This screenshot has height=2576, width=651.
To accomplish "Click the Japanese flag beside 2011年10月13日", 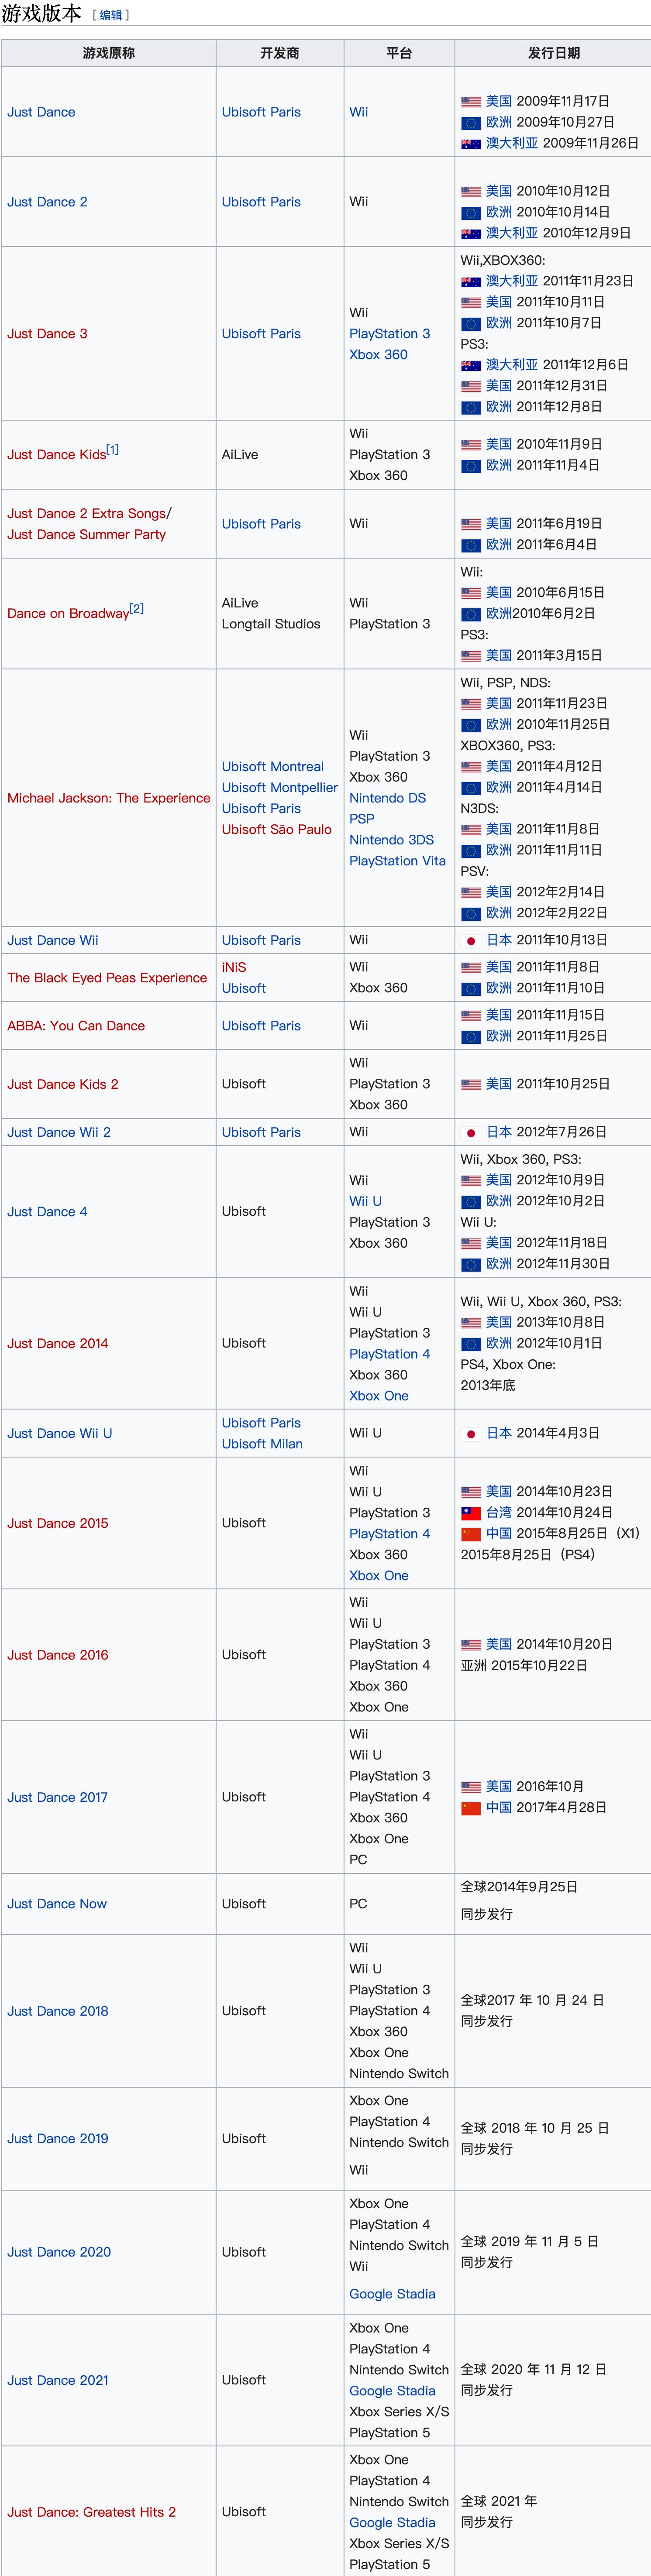I will pos(471,940).
